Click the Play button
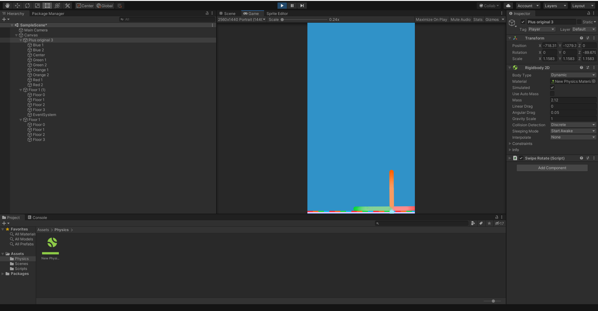The width and height of the screenshot is (598, 311). click(x=282, y=6)
